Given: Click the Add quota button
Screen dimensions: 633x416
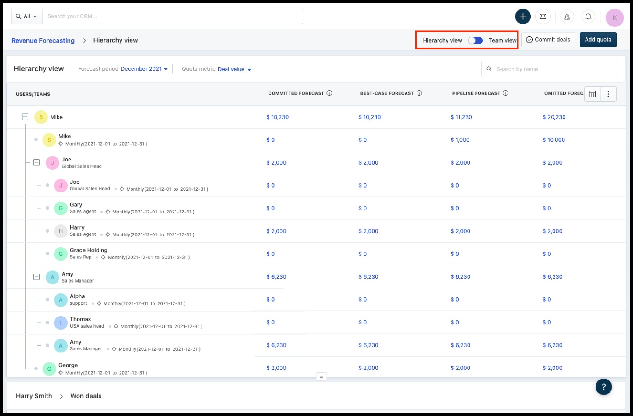Looking at the screenshot, I should click(x=598, y=40).
